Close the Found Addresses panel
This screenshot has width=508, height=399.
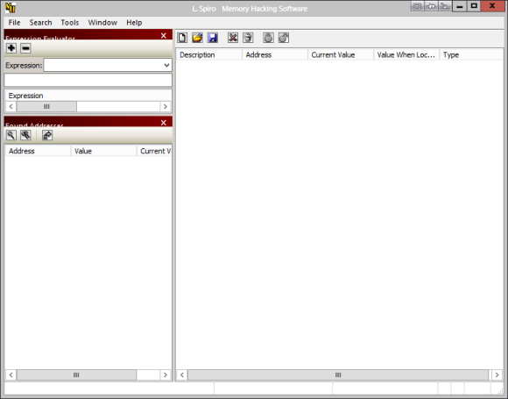coord(164,123)
